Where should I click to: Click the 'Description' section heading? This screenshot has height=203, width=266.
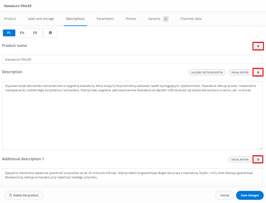click(12, 72)
